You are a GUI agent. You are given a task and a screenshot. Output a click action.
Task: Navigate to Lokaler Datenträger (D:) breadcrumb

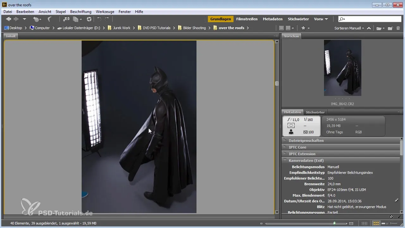79,28
